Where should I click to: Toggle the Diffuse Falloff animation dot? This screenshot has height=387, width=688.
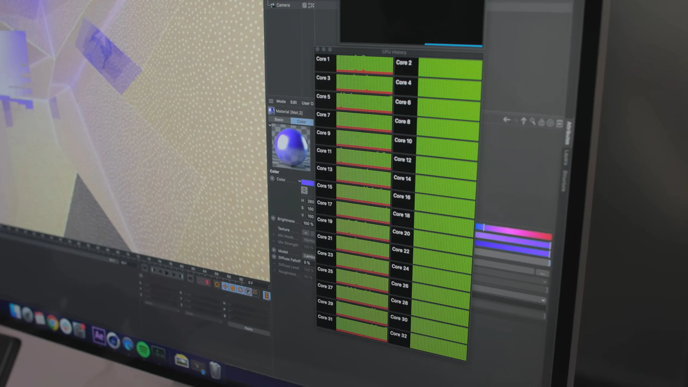274,257
